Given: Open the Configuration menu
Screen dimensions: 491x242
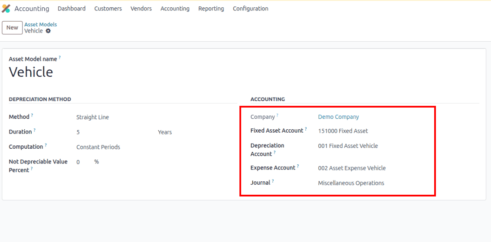Looking at the screenshot, I should click(x=251, y=9).
